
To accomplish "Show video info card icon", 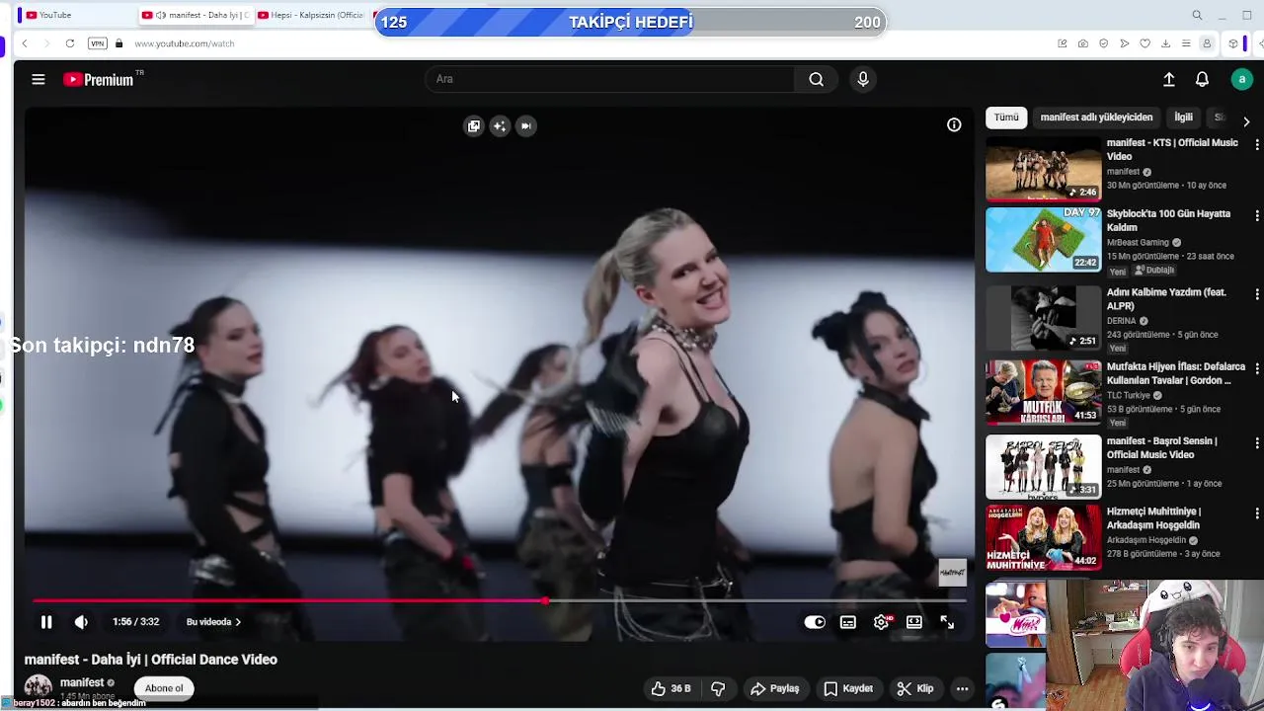I will pyautogui.click(x=954, y=125).
